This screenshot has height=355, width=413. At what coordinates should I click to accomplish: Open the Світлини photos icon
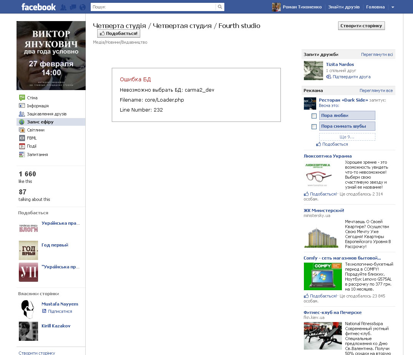(x=22, y=130)
